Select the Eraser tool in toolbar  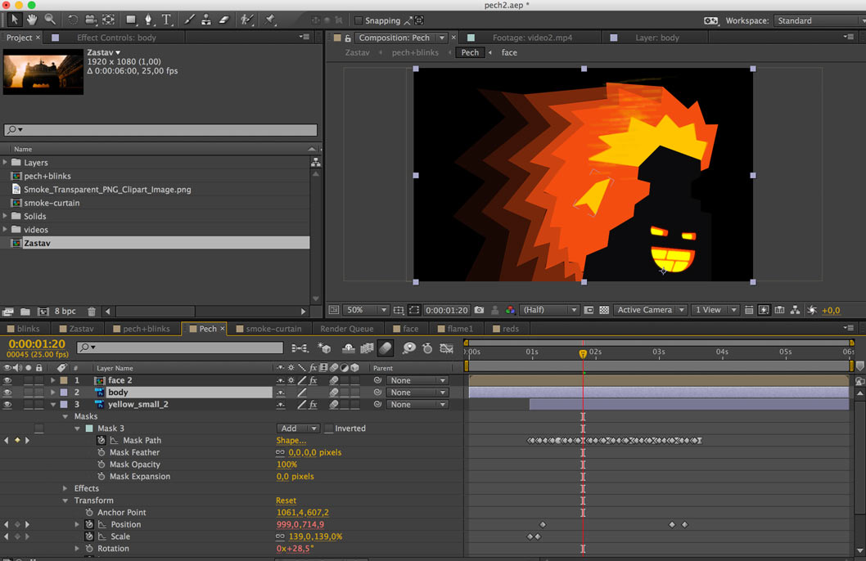click(x=224, y=20)
